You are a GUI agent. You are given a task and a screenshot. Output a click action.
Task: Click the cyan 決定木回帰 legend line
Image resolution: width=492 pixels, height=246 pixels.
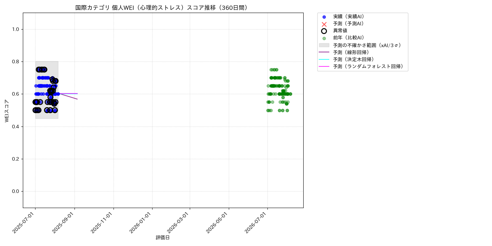324,59
